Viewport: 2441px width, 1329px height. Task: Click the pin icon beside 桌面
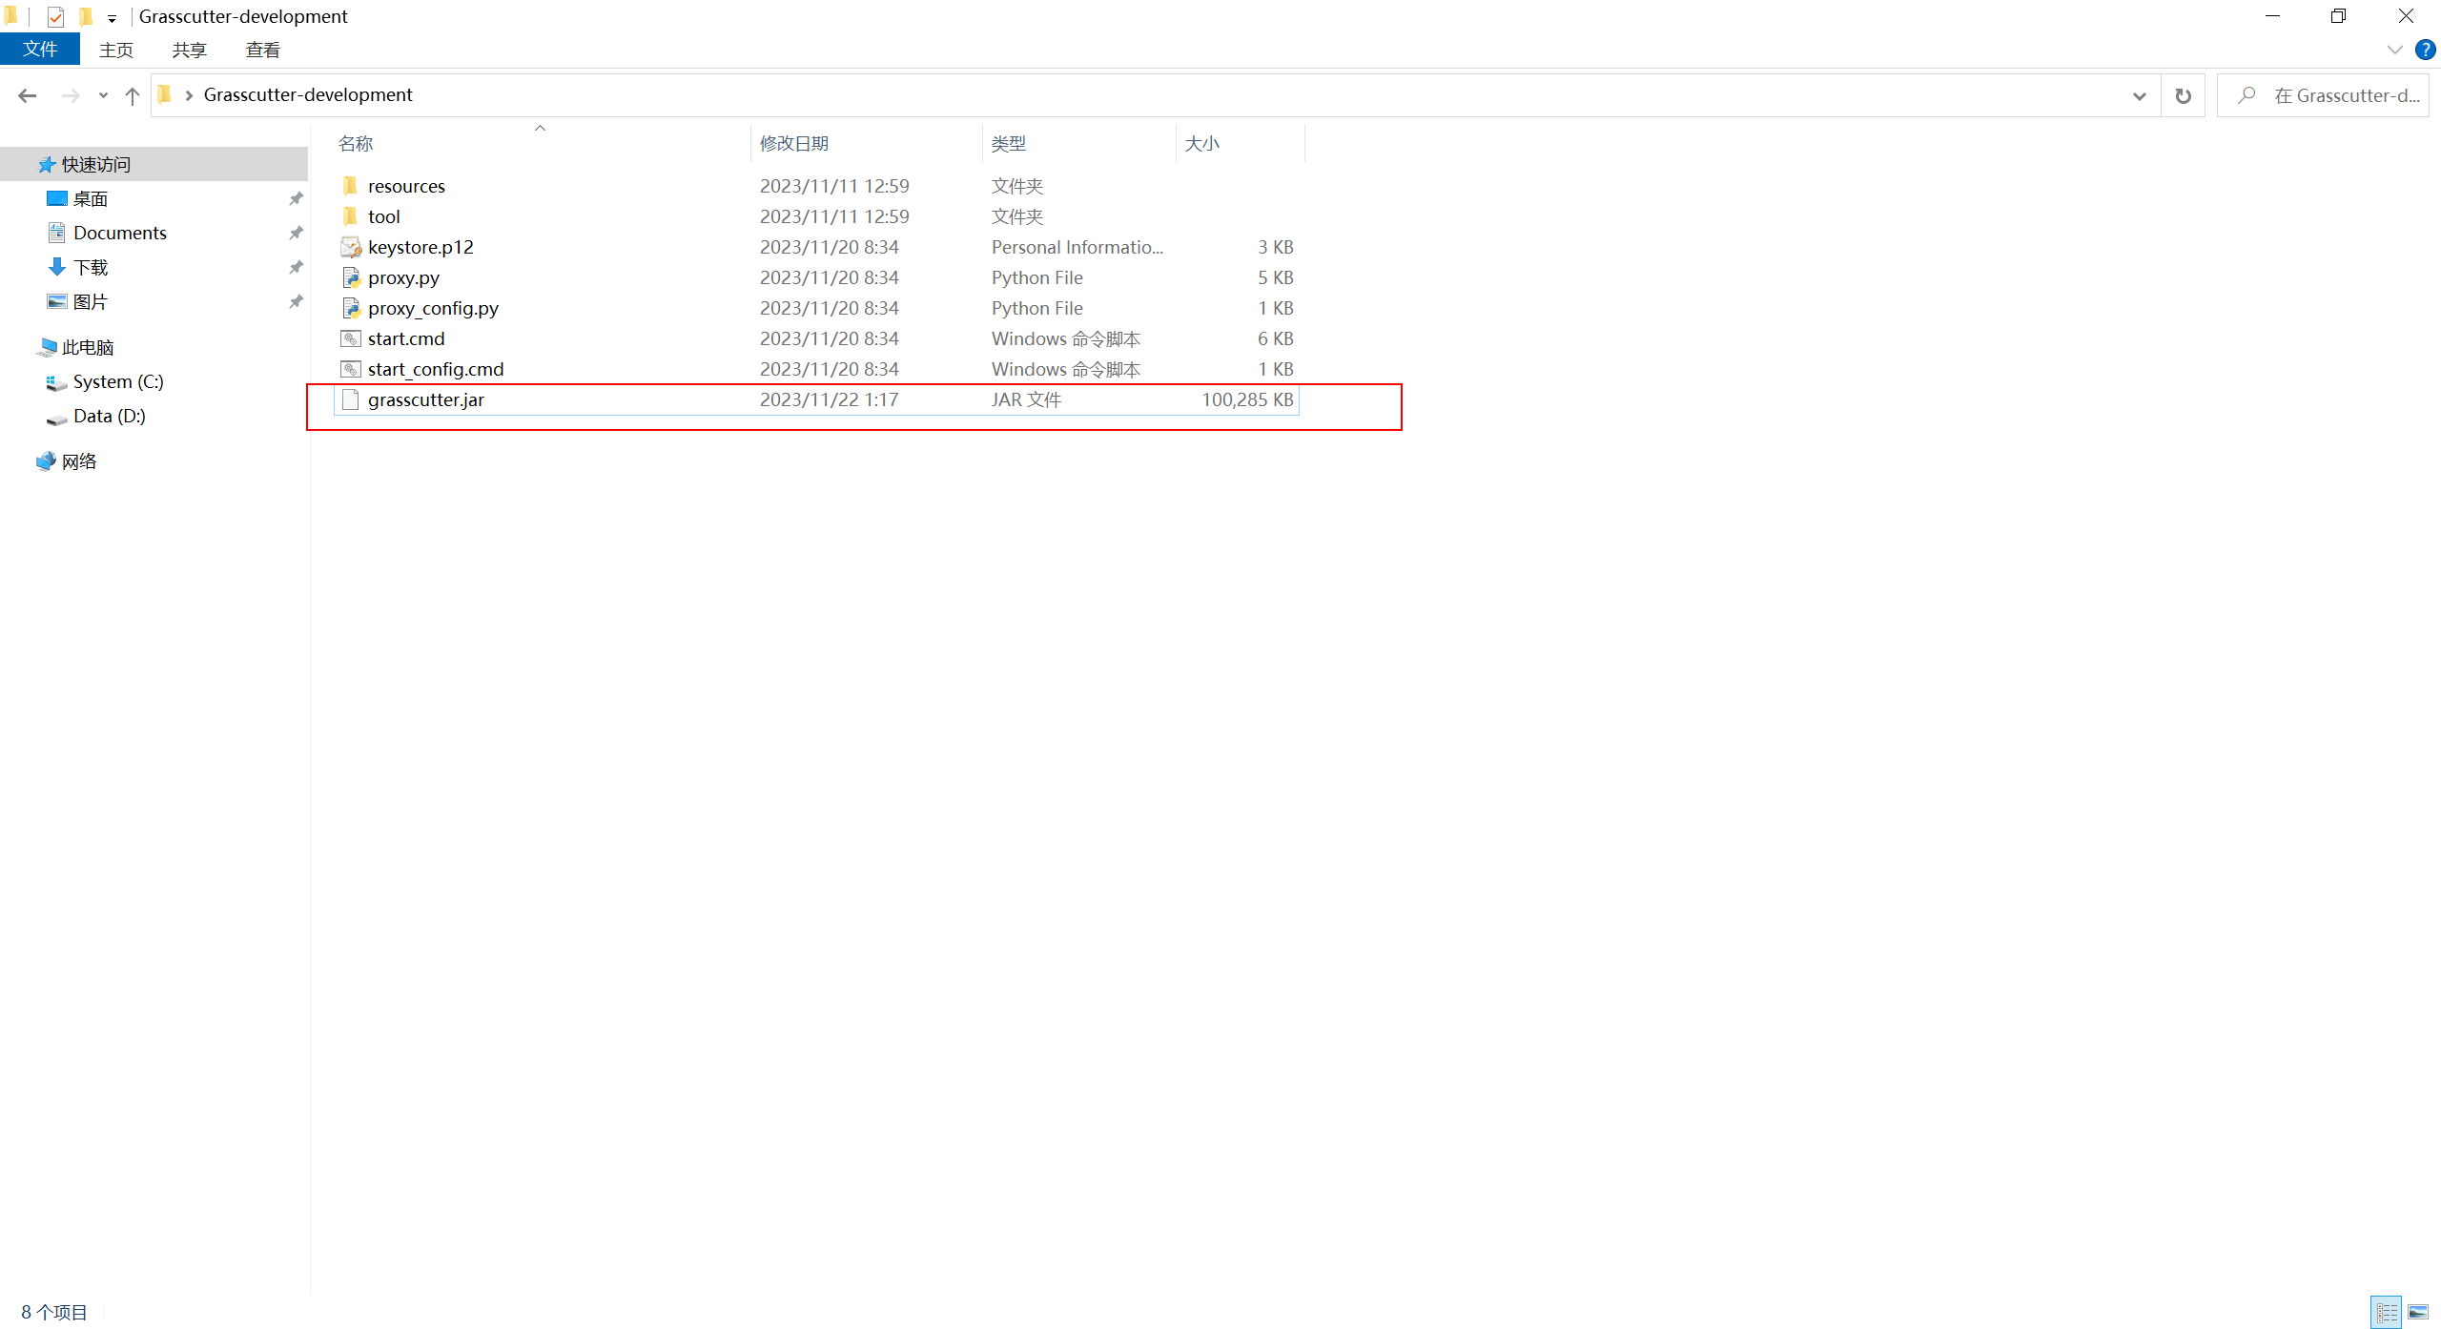click(296, 198)
